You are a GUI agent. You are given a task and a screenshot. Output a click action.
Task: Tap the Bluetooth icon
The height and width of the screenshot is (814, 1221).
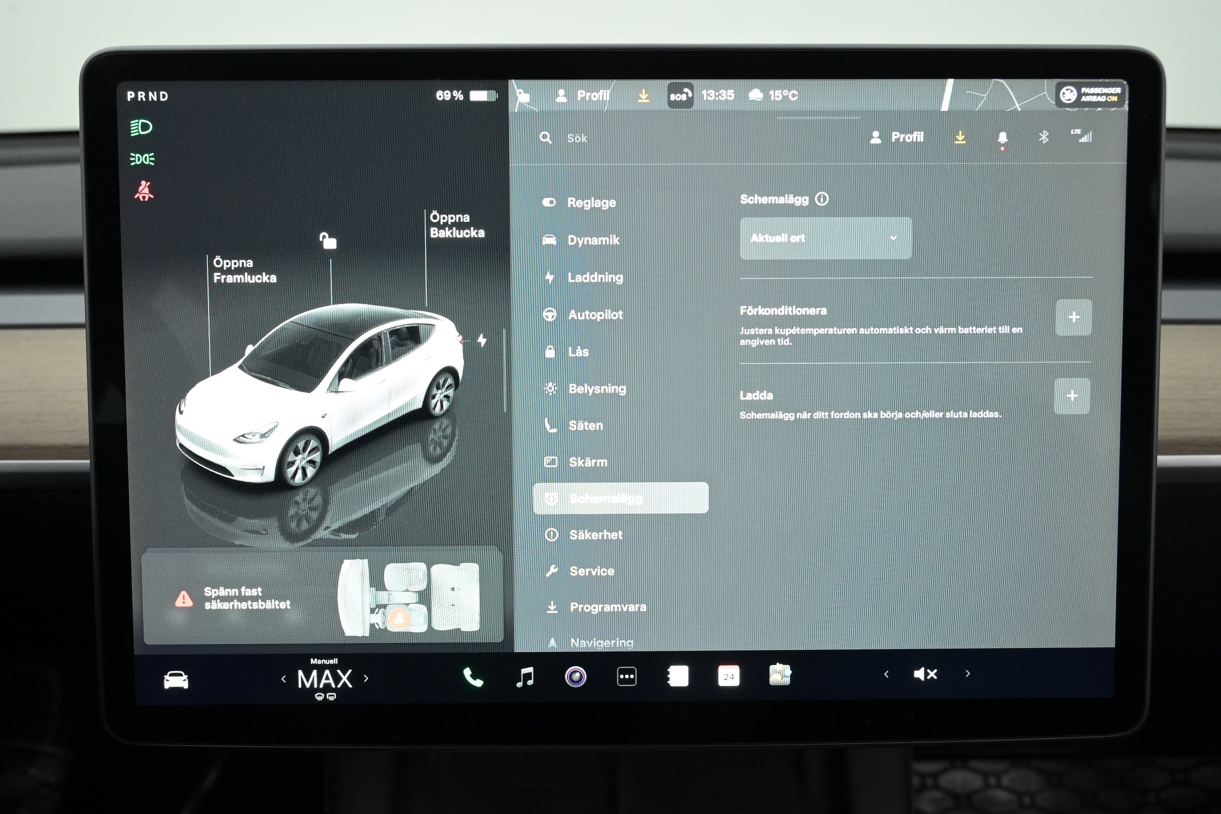(x=1043, y=137)
